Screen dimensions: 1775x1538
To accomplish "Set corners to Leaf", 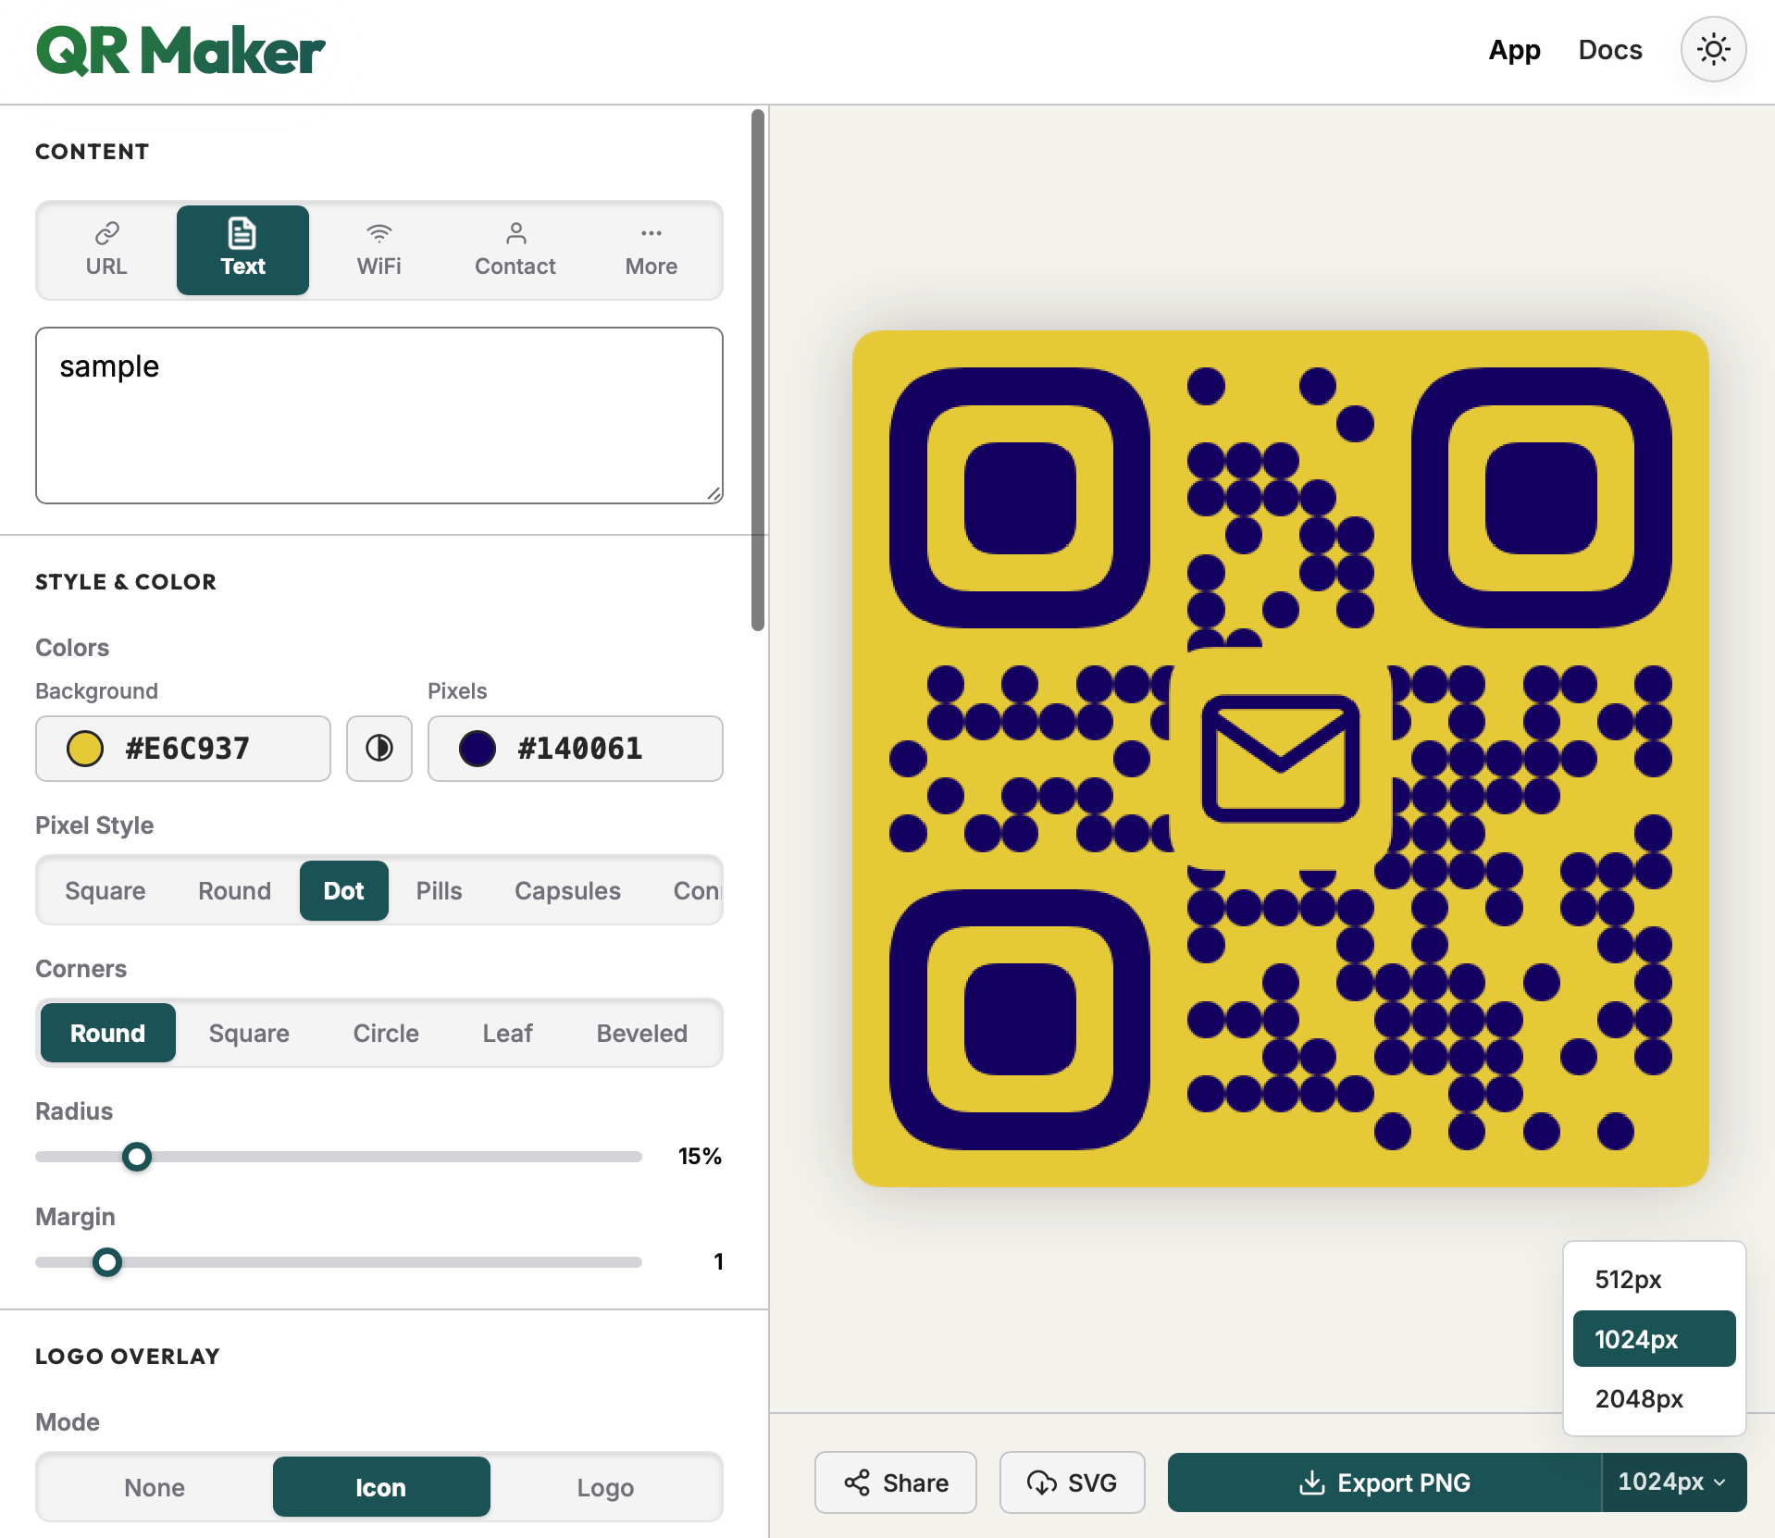I will (508, 1033).
